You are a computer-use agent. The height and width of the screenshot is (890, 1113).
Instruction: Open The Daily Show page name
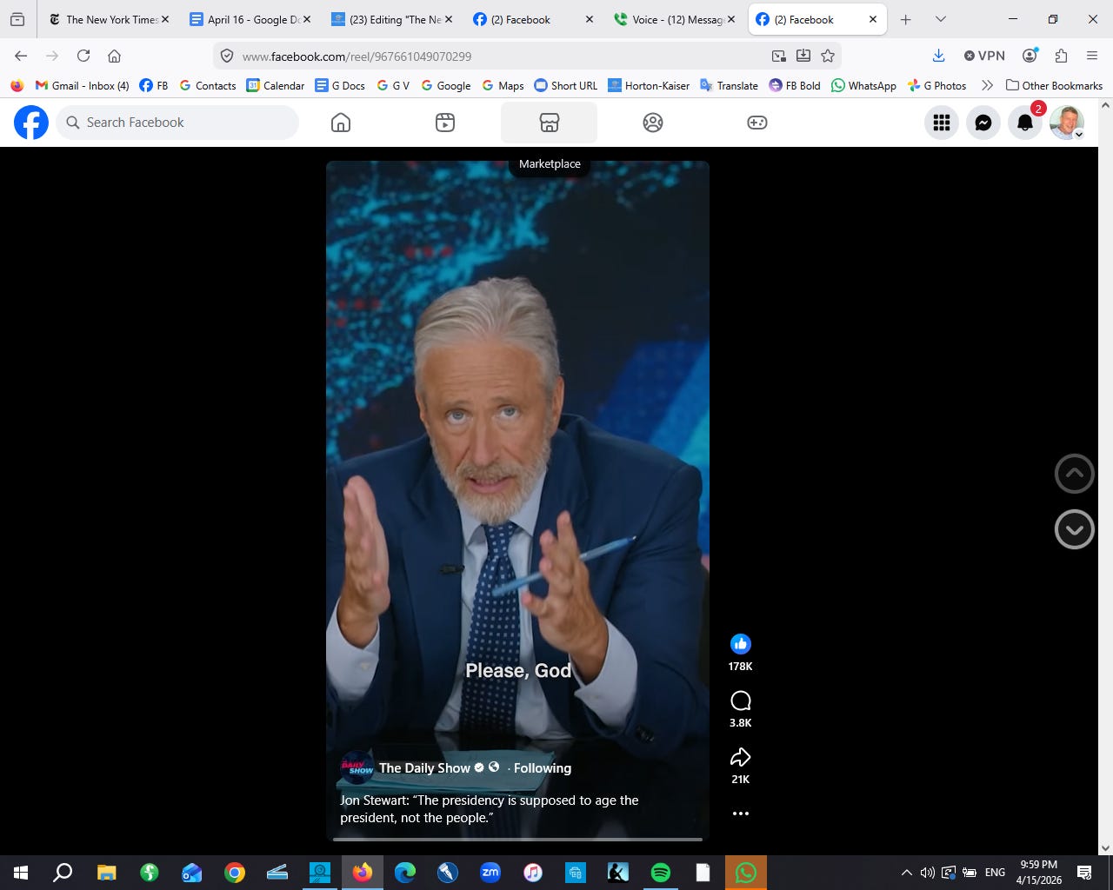coord(424,768)
